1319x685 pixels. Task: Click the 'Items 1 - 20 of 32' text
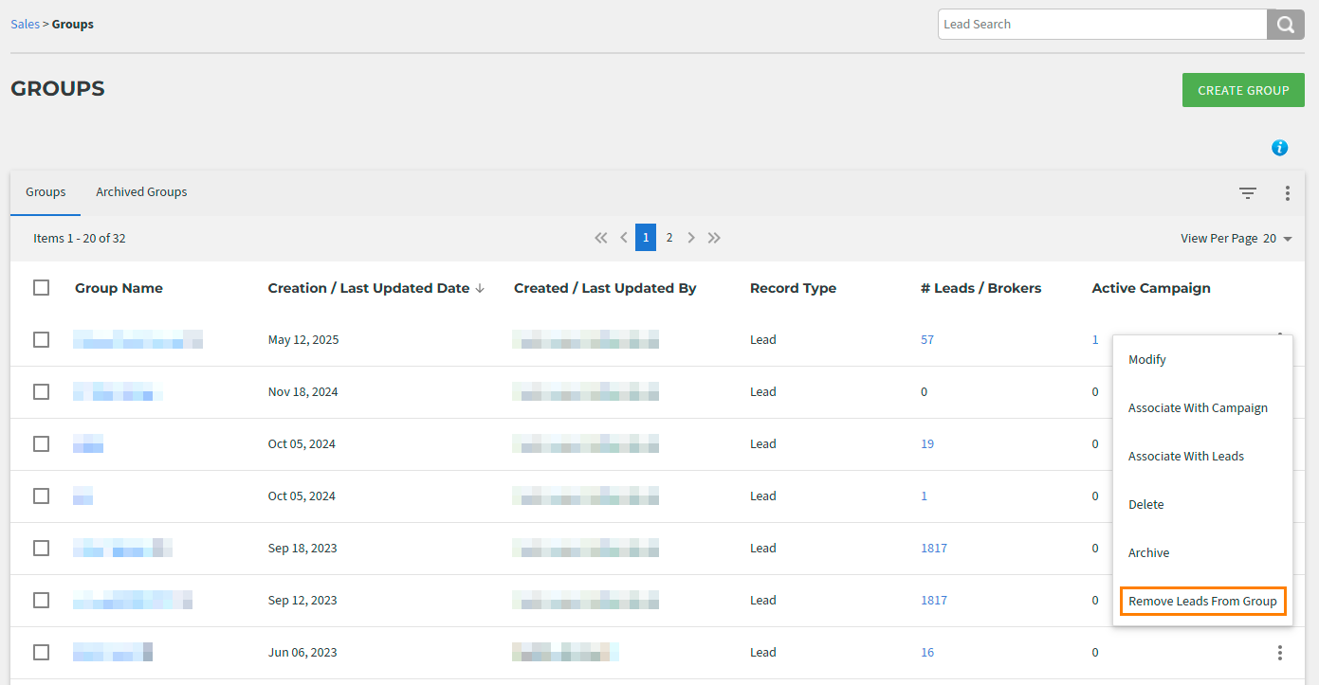80,239
